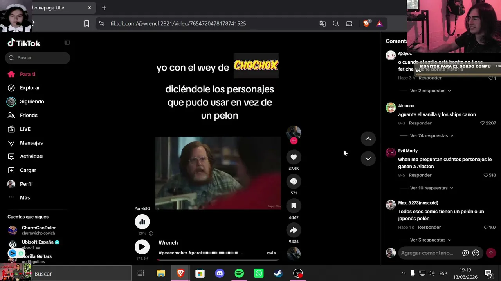Go to the Explorar page
The width and height of the screenshot is (501, 281).
[24, 88]
